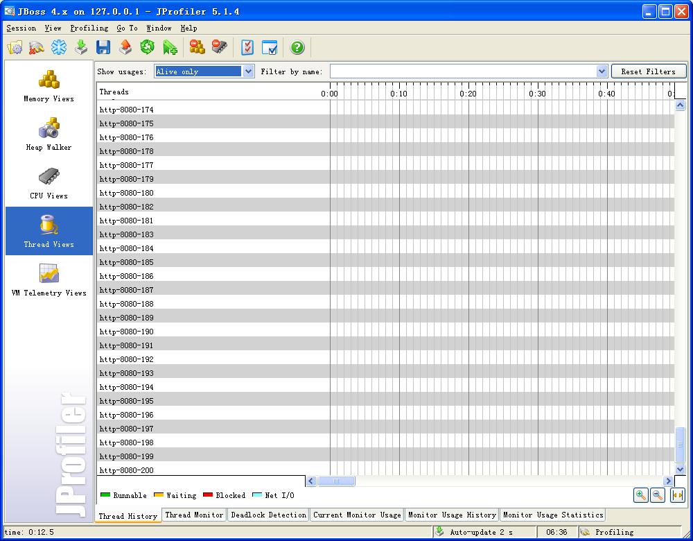
Task: Click the 0:20 timeline marker
Action: (x=468, y=94)
